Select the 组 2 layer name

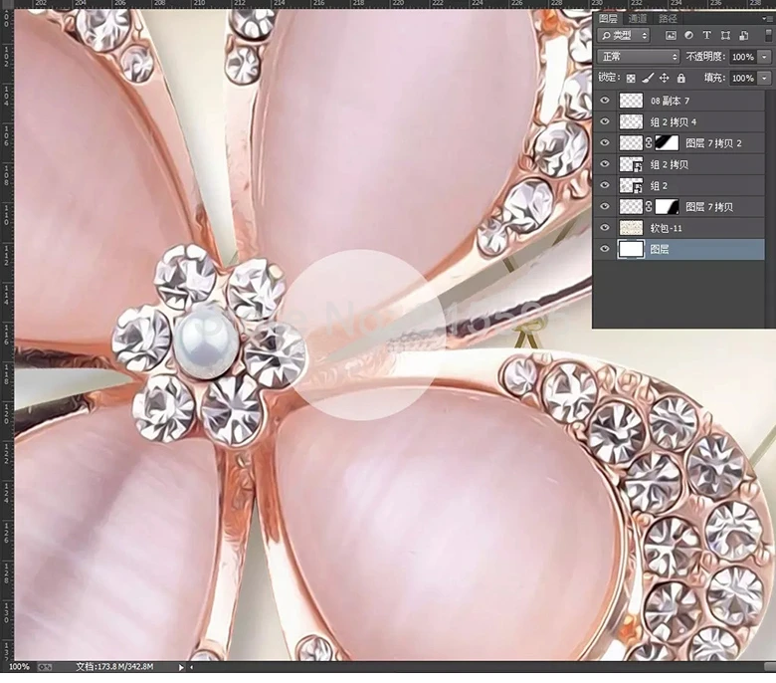(x=659, y=186)
